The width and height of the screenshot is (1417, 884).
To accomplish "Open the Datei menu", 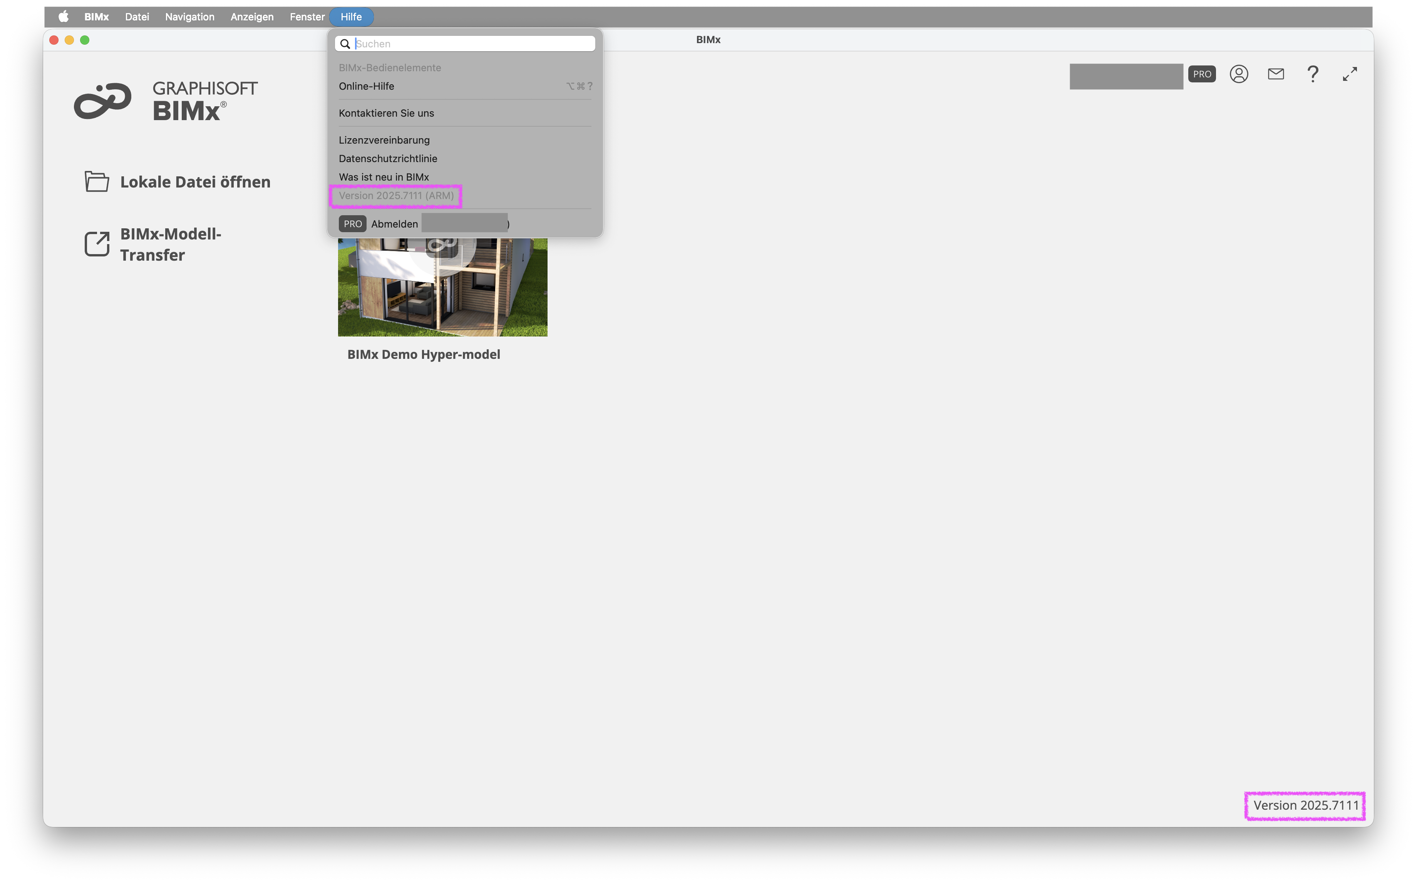I will coord(137,17).
